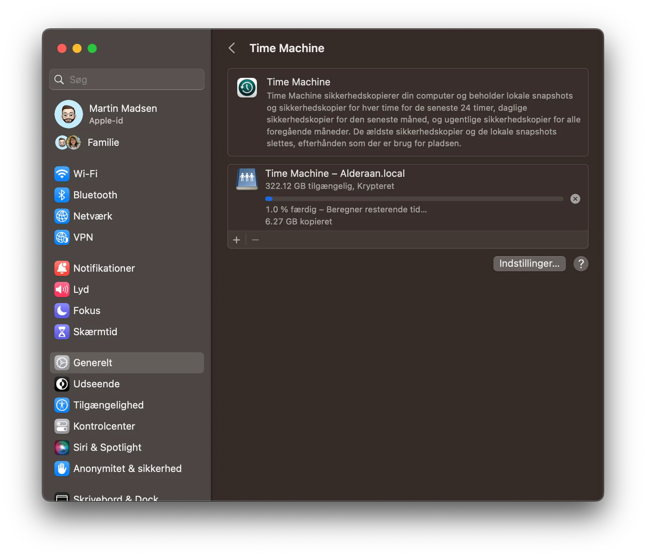Open Indstillinger... for Time Machine

click(529, 263)
